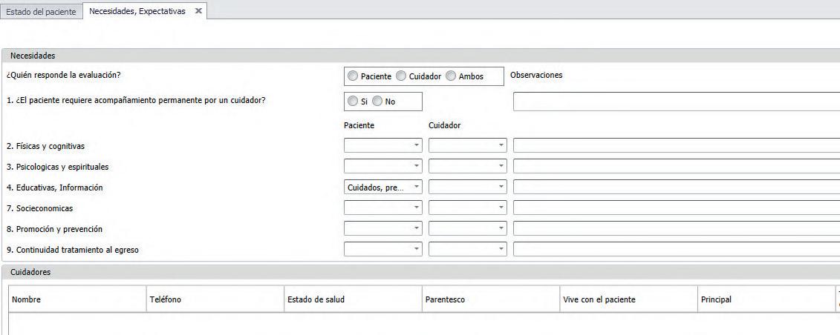Image resolution: width=840 pixels, height=335 pixels.
Task: Click observations field for Educativas, Información
Action: (x=676, y=188)
